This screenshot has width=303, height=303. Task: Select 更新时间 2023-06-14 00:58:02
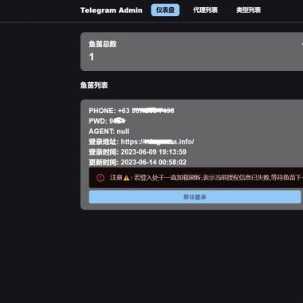pos(138,162)
